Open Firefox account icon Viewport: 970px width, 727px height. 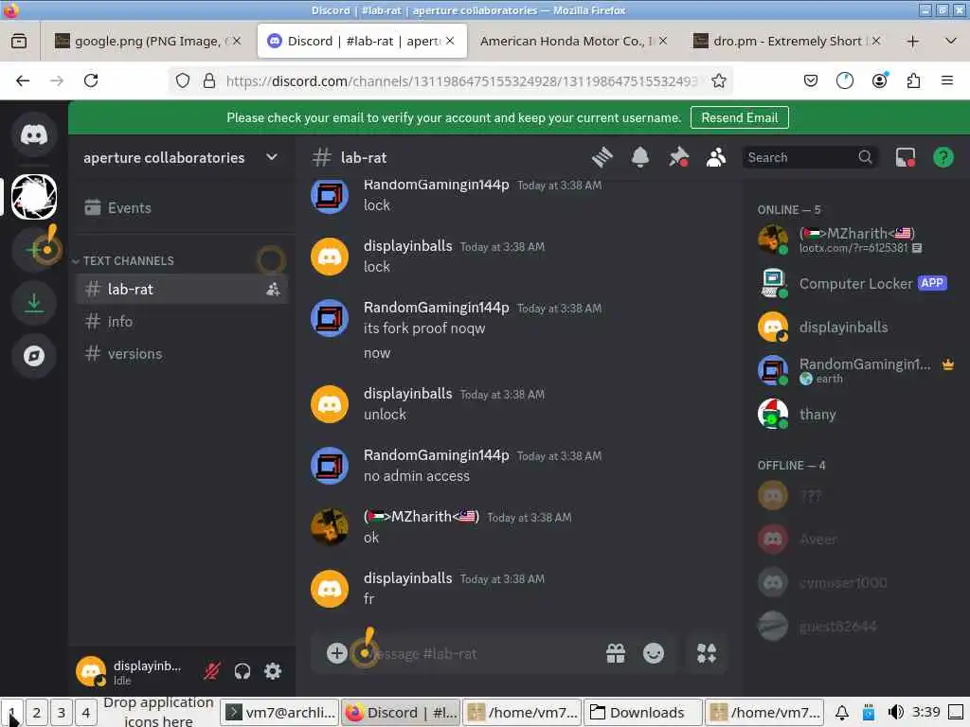point(879,81)
